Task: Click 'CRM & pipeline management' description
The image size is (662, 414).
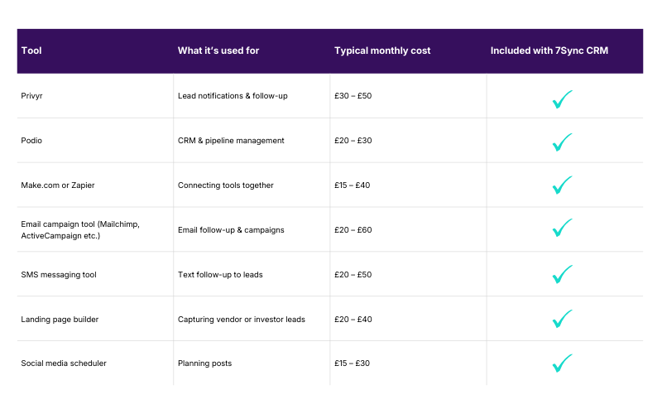Action: [x=231, y=141]
